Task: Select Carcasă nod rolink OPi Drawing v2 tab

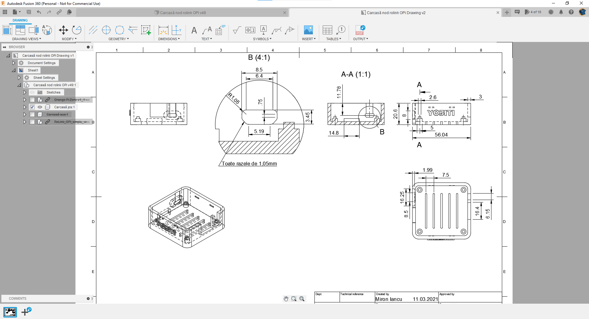Action: [396, 13]
